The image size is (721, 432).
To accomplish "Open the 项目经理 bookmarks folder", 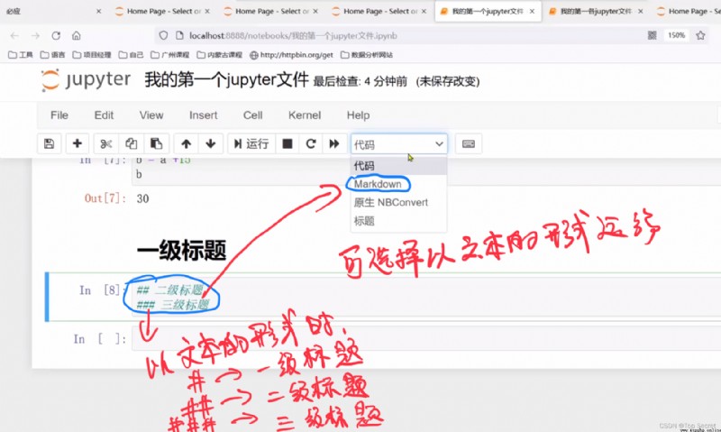I will click(92, 55).
